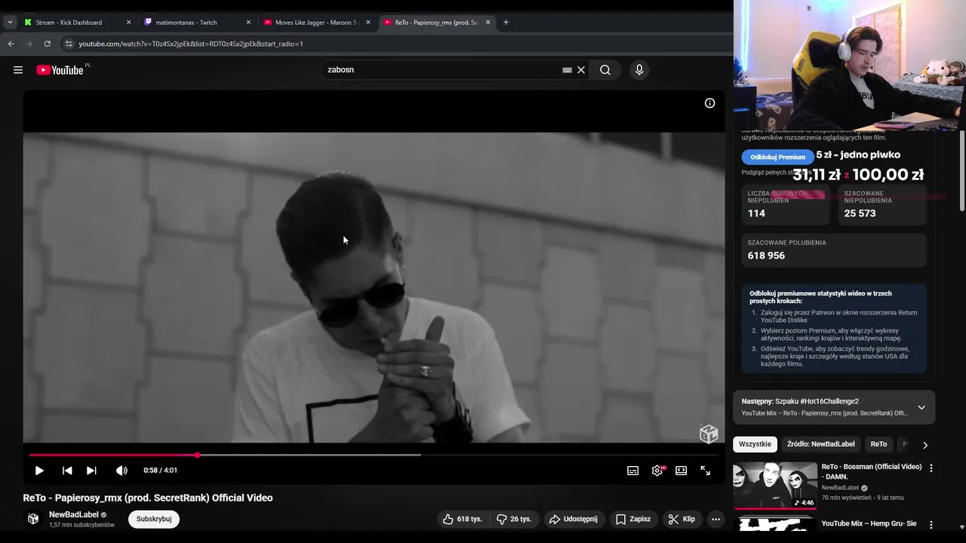The width and height of the screenshot is (966, 543).
Task: Click the video frame to toggle playback
Action: click(x=374, y=287)
